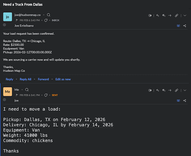Click the share icon beside Joe Entelisano
The height and width of the screenshot is (156, 191).
(x=185, y=26)
